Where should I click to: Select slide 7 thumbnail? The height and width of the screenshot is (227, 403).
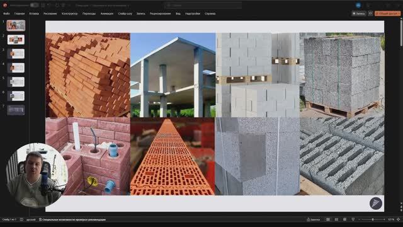click(16, 110)
